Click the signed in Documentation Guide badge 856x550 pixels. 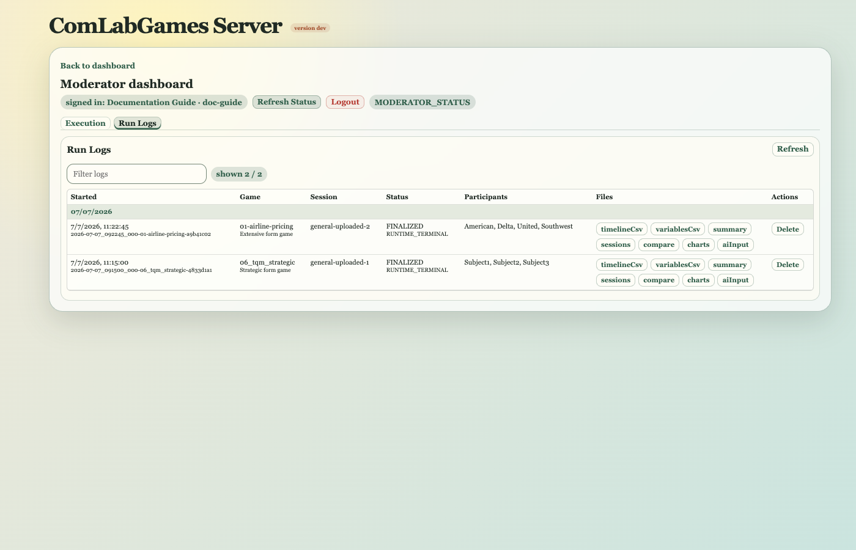(154, 102)
